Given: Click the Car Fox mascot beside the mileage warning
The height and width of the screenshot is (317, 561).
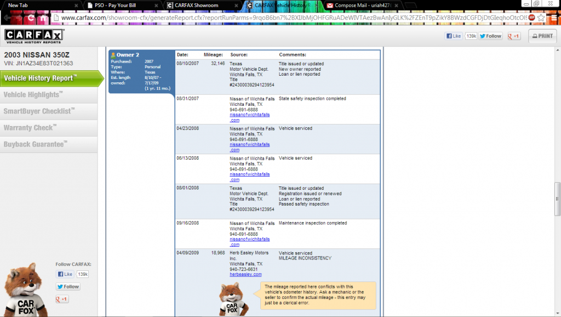Looking at the screenshot, I should (233, 299).
